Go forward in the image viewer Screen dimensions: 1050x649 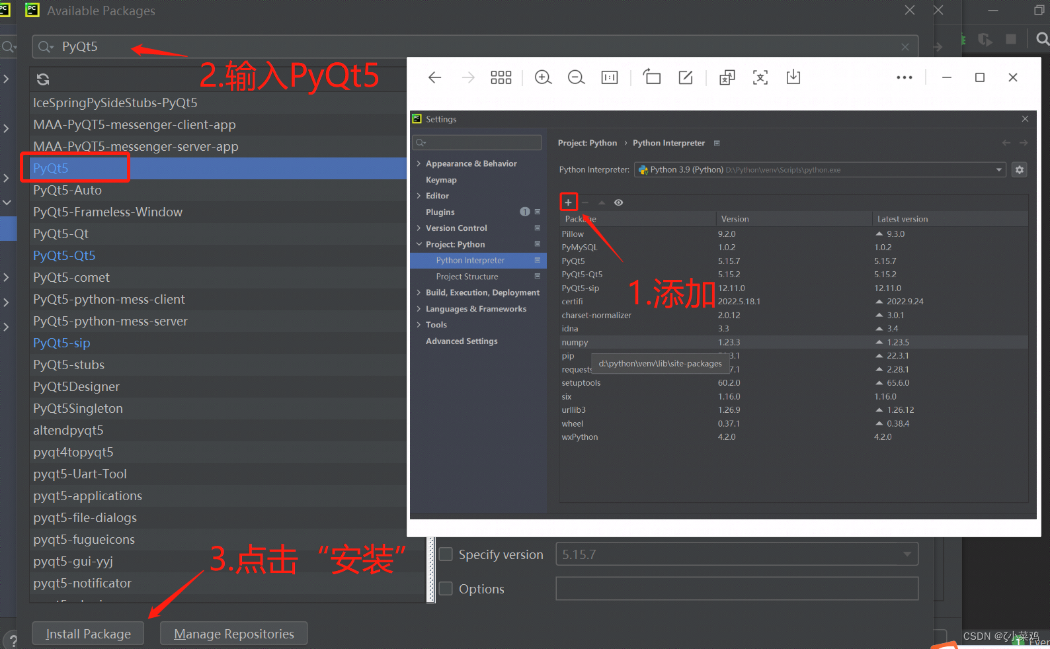pyautogui.click(x=468, y=77)
